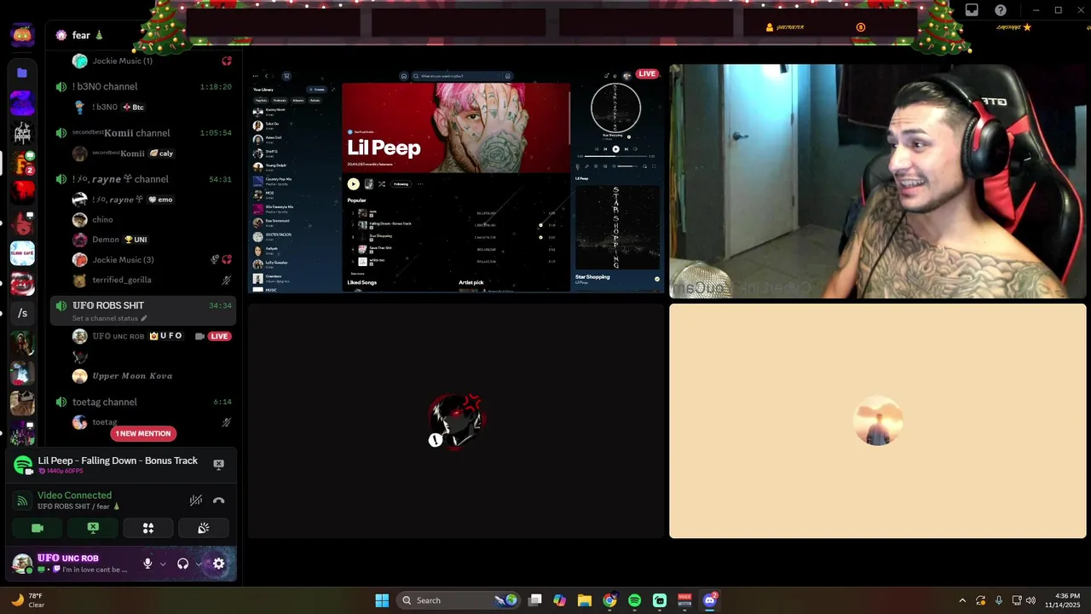Open Task View on taskbar
The image size is (1091, 614).
click(535, 600)
